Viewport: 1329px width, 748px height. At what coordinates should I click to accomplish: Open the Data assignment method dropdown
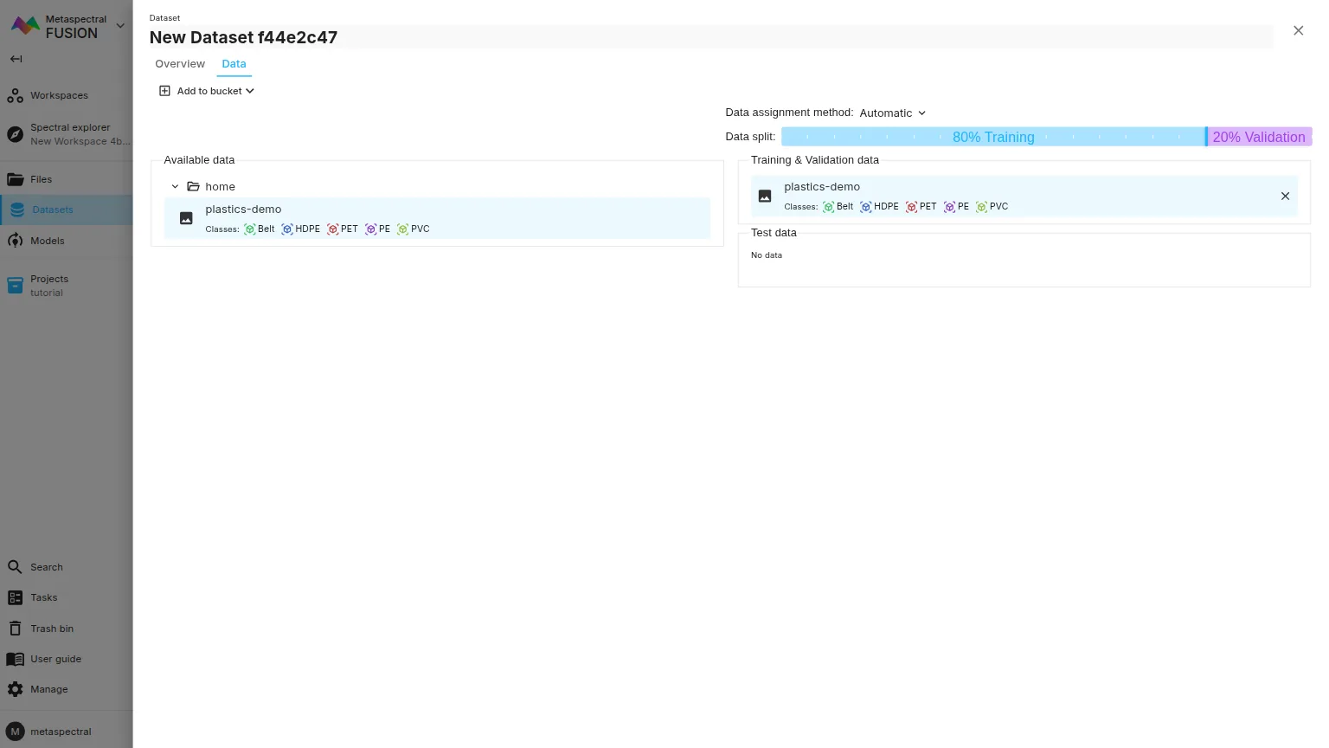coord(892,113)
